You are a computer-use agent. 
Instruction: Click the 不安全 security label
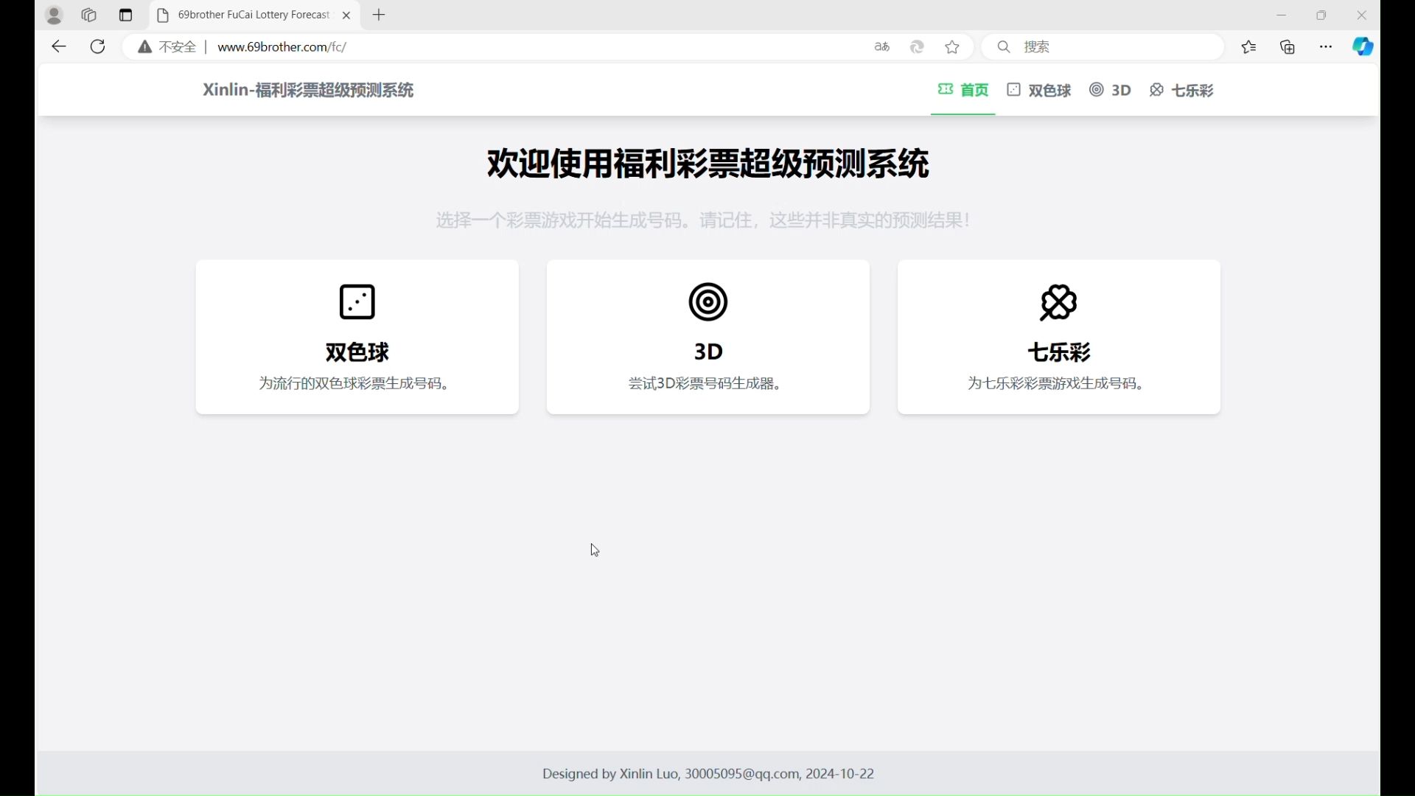[178, 47]
